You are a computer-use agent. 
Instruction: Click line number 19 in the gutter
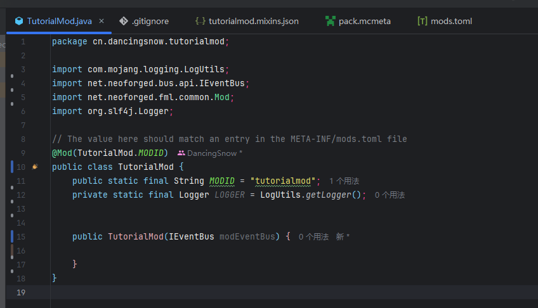(22, 292)
